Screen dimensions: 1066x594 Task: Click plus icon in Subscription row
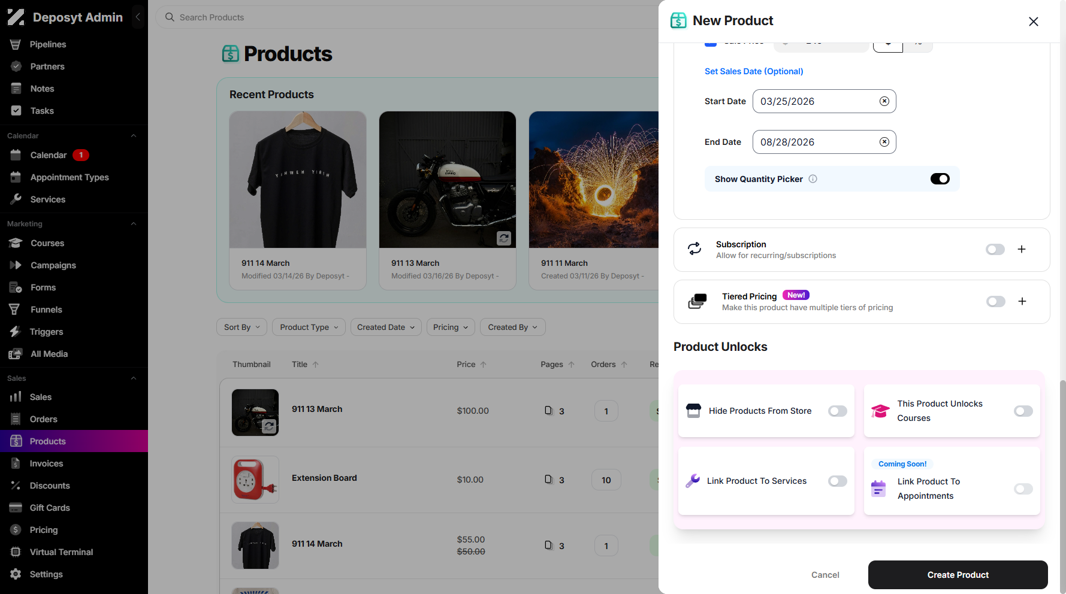[1022, 249]
